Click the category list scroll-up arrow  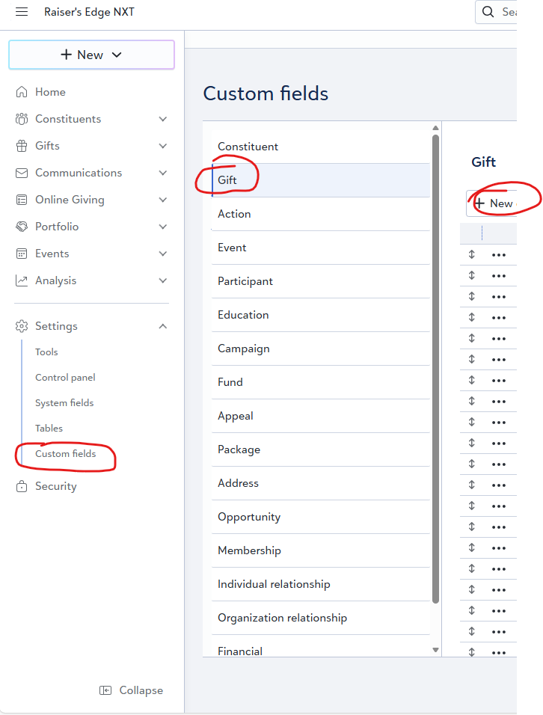pos(435,128)
